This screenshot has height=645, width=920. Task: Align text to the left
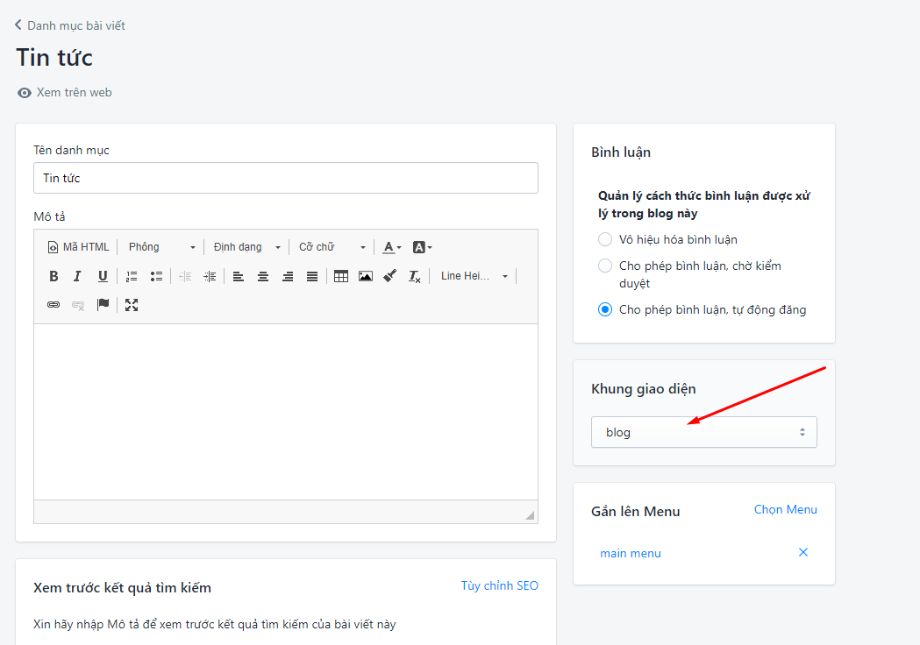click(x=239, y=276)
